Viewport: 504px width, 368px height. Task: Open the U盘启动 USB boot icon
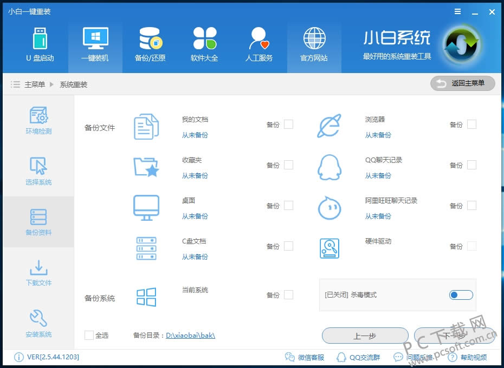tap(40, 38)
